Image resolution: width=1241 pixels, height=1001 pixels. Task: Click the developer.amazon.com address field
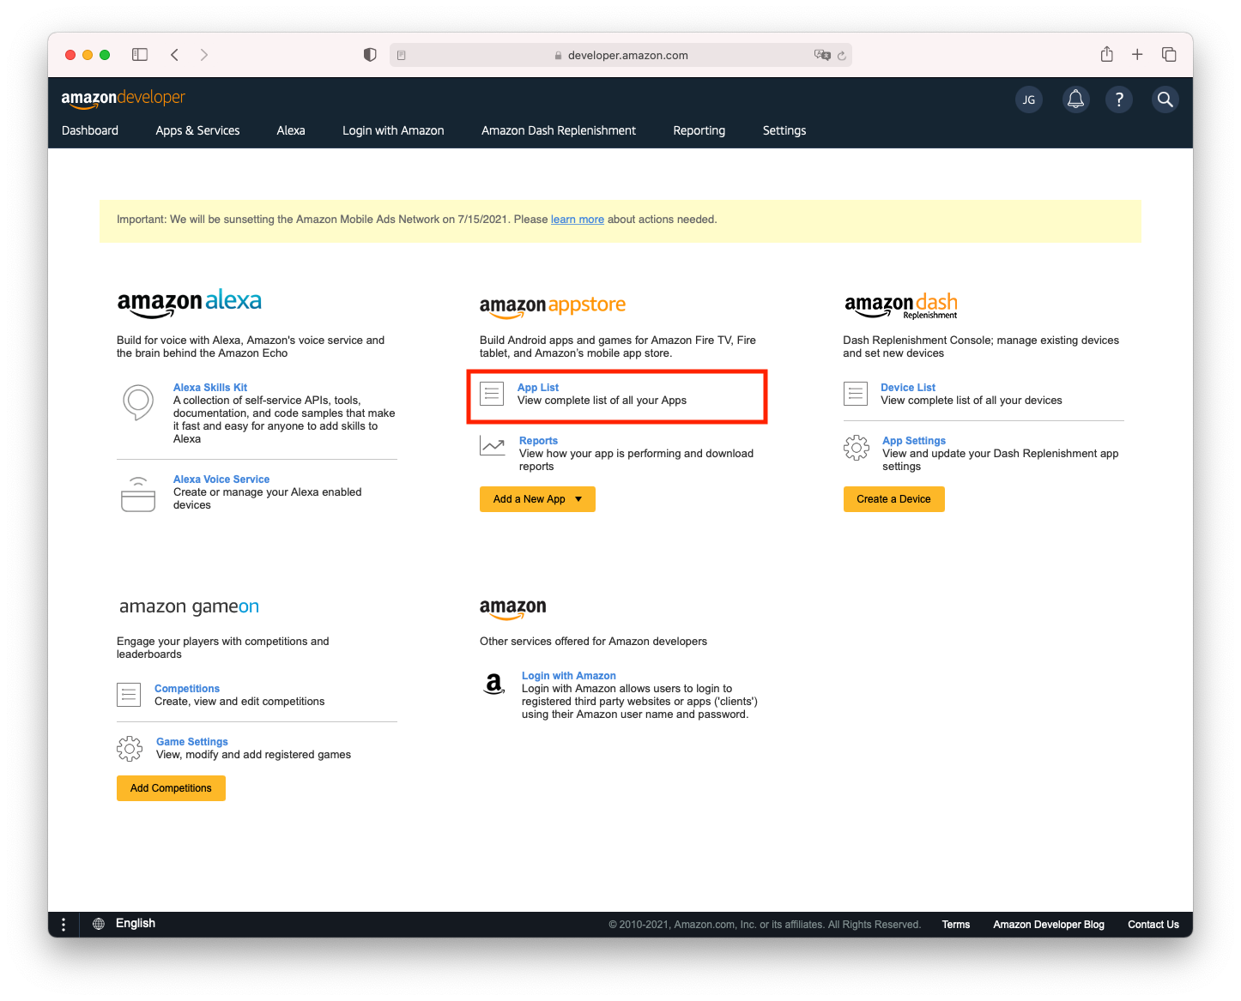click(x=620, y=55)
